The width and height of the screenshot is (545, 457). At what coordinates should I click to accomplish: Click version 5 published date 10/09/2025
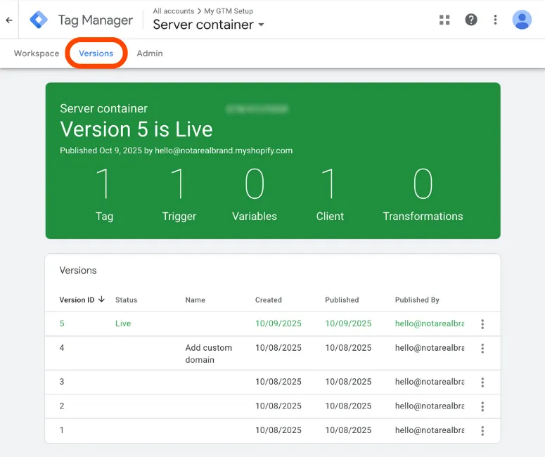(x=348, y=323)
